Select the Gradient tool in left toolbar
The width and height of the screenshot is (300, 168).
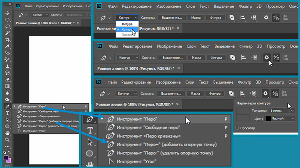tap(7, 86)
